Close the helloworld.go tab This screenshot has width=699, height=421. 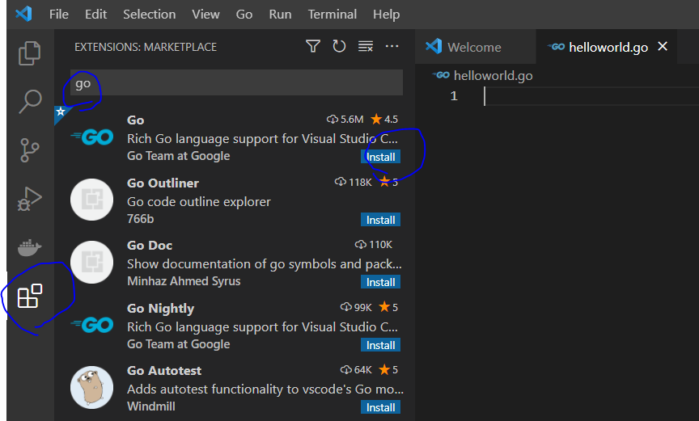click(x=663, y=46)
